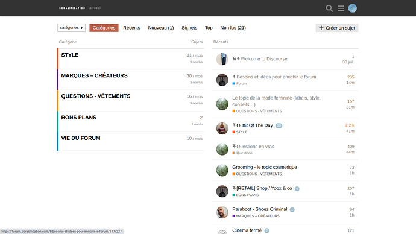Open the Top tab

coord(209,28)
